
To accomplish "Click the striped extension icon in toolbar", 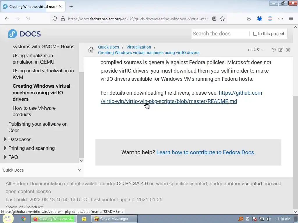I will [x=270, y=19].
